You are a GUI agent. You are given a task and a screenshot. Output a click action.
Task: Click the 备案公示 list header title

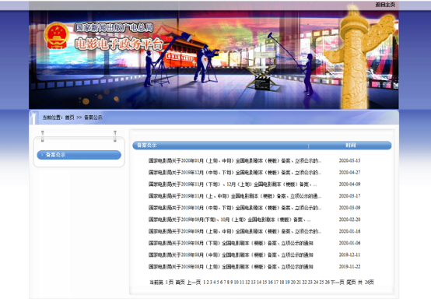pyautogui.click(x=147, y=146)
